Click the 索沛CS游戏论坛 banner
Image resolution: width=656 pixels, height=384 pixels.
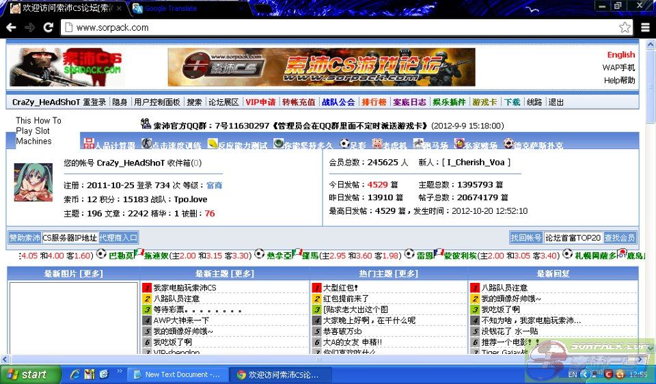[x=321, y=67]
